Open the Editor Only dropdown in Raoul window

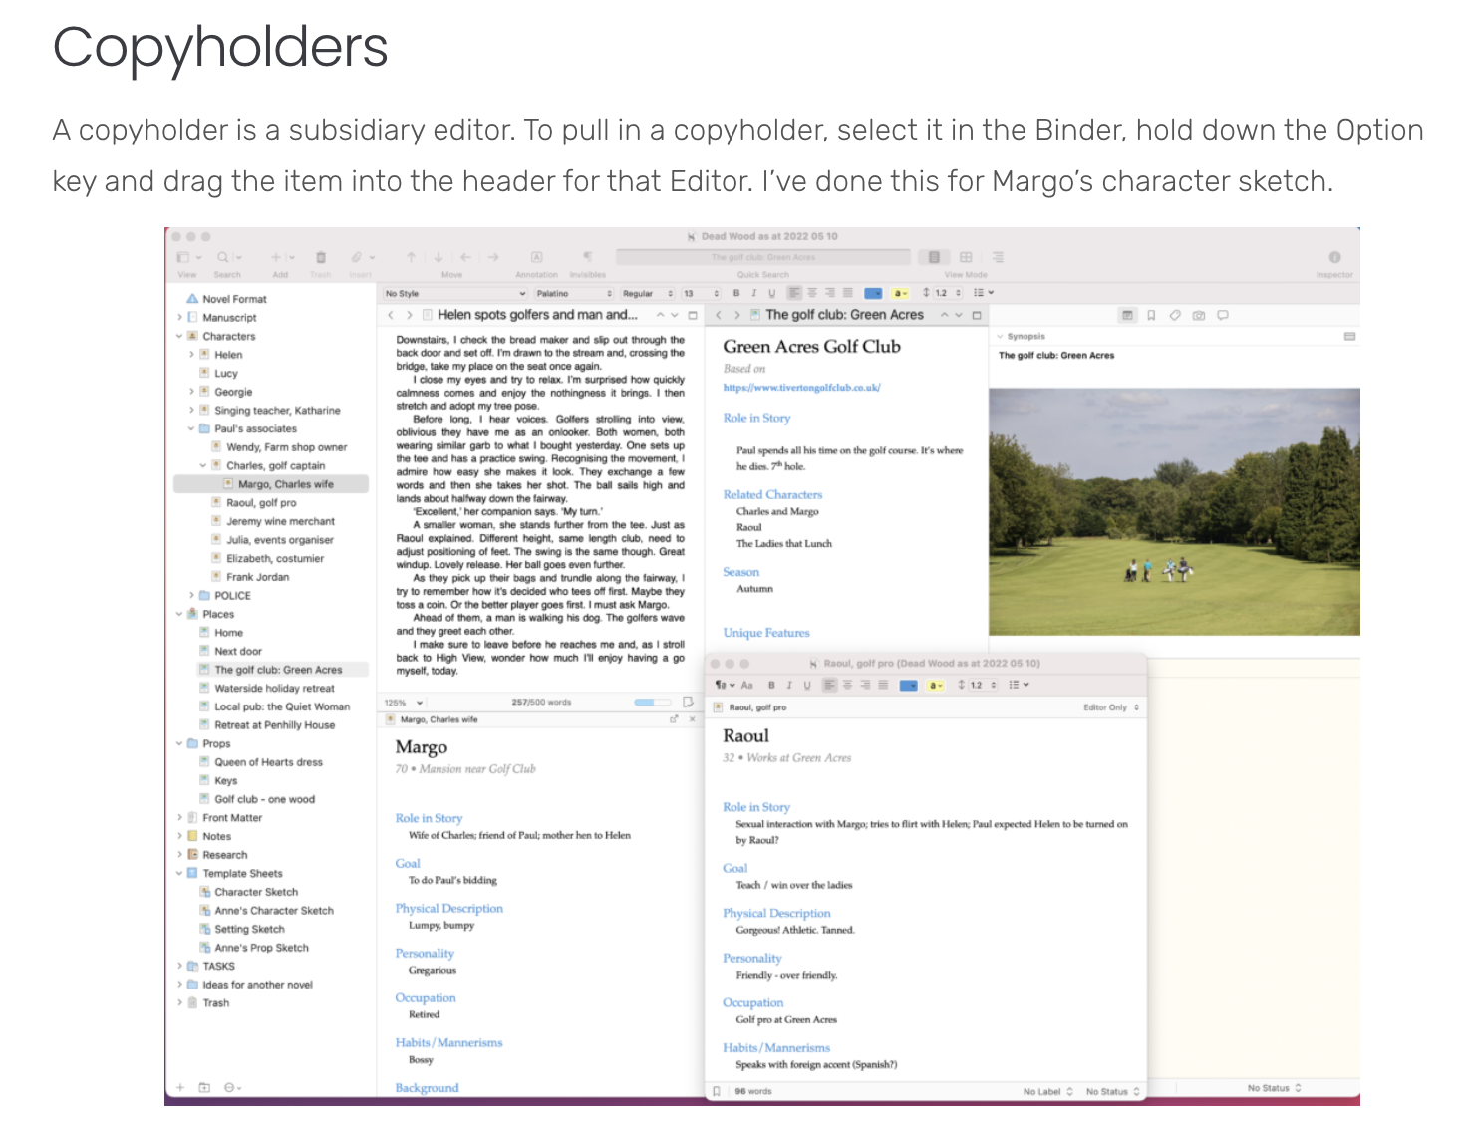1111,707
